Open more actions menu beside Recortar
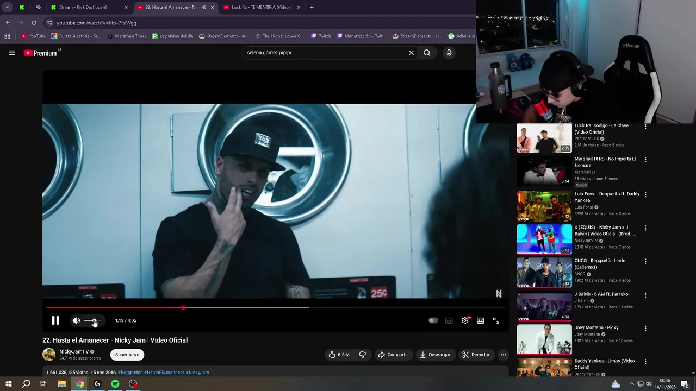 [x=504, y=355]
